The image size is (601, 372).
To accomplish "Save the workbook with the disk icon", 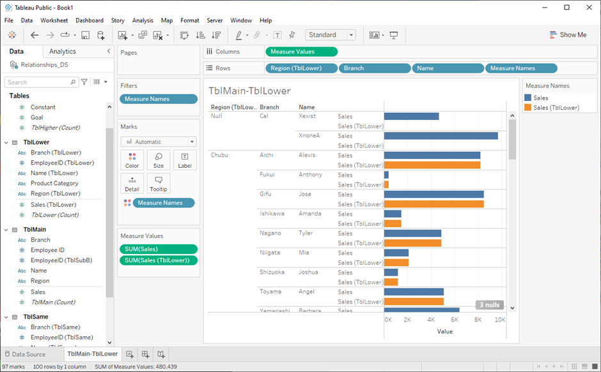I will [86, 35].
